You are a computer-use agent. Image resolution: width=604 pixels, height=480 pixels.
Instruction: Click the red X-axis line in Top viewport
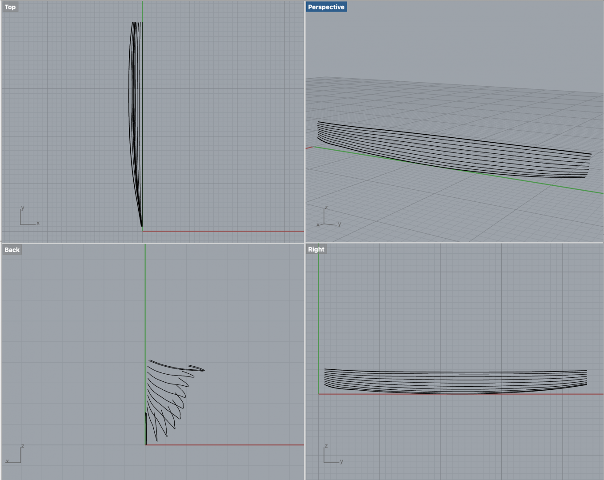(222, 231)
